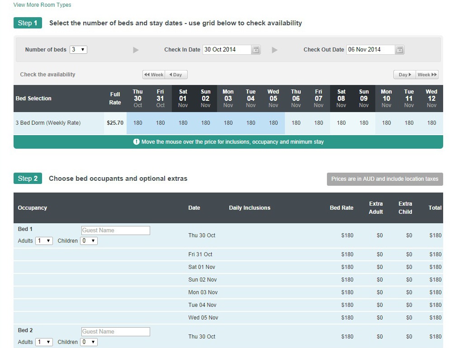Advance availability forward one day
This screenshot has height=348, width=454.
(405, 75)
